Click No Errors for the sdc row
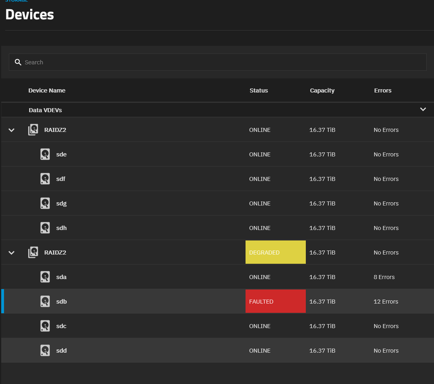Screen dimensions: 434x384 (386, 326)
